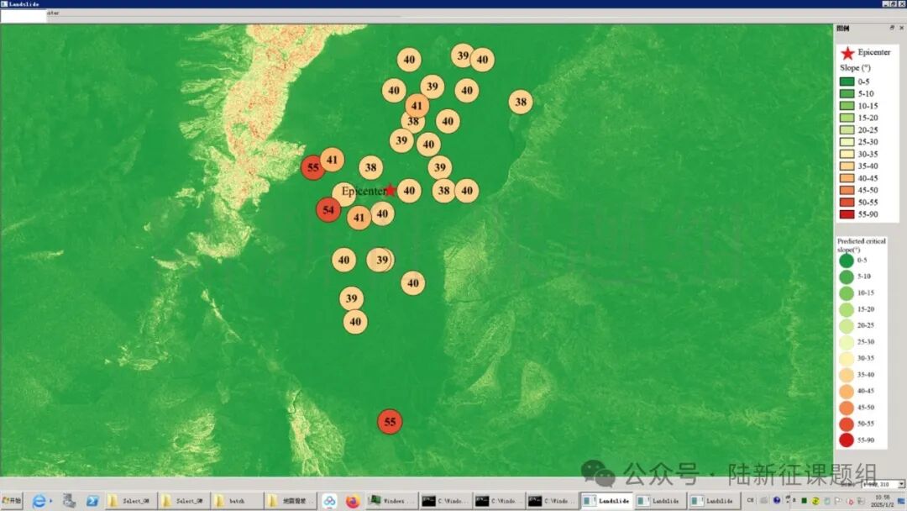Image resolution: width=907 pixels, height=511 pixels.
Task: Open the first C:\Windows command prompt window
Action: pyautogui.click(x=445, y=501)
